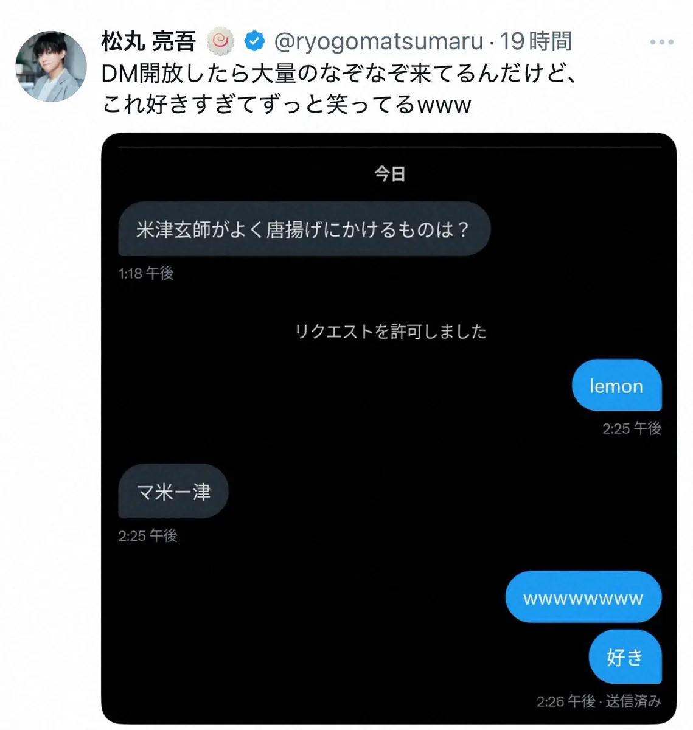
Task: Click the リクエストを許可しました notice
Action: point(390,332)
